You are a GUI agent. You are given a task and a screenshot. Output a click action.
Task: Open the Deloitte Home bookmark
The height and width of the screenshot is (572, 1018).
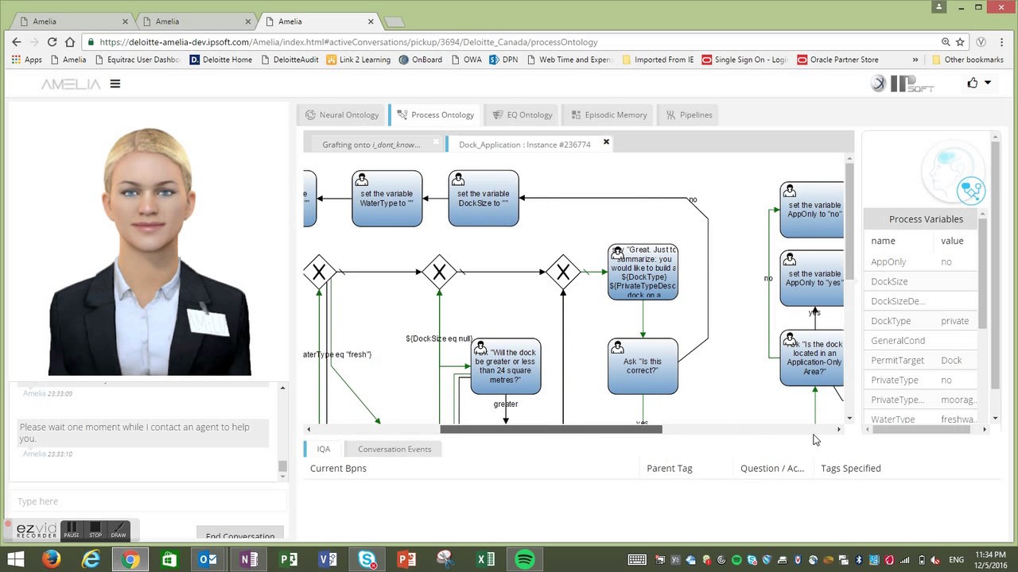pyautogui.click(x=220, y=60)
